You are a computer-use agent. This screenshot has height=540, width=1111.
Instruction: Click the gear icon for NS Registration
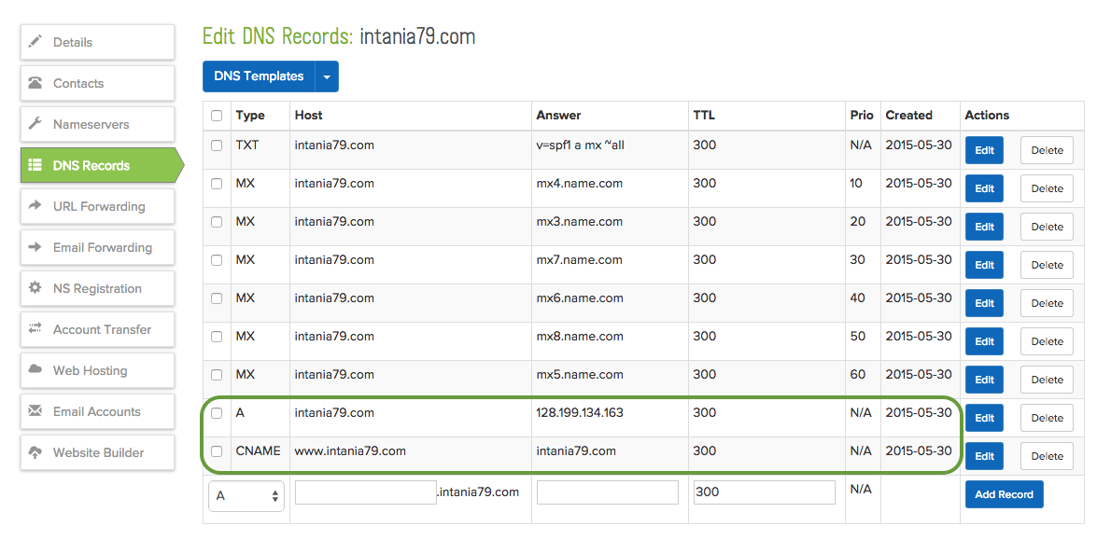pyautogui.click(x=35, y=288)
